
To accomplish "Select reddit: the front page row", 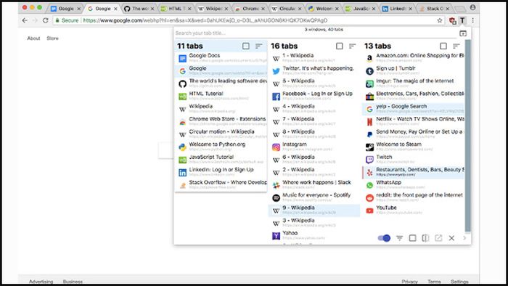I will point(414,197).
